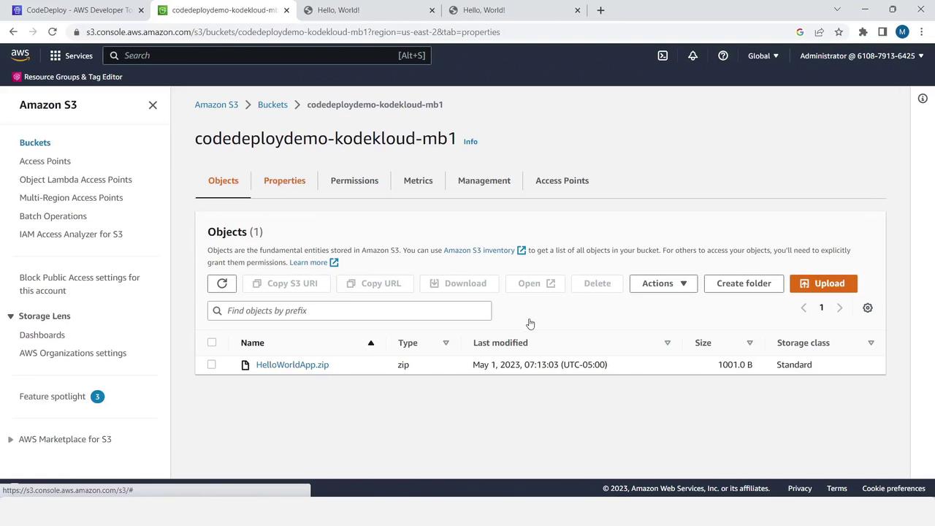View site information lock icon
The width and height of the screenshot is (935, 526).
(x=77, y=32)
